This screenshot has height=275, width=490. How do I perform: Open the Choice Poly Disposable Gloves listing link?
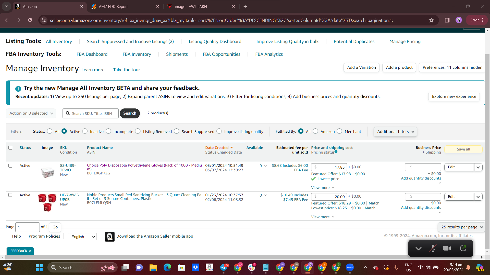coord(144,167)
